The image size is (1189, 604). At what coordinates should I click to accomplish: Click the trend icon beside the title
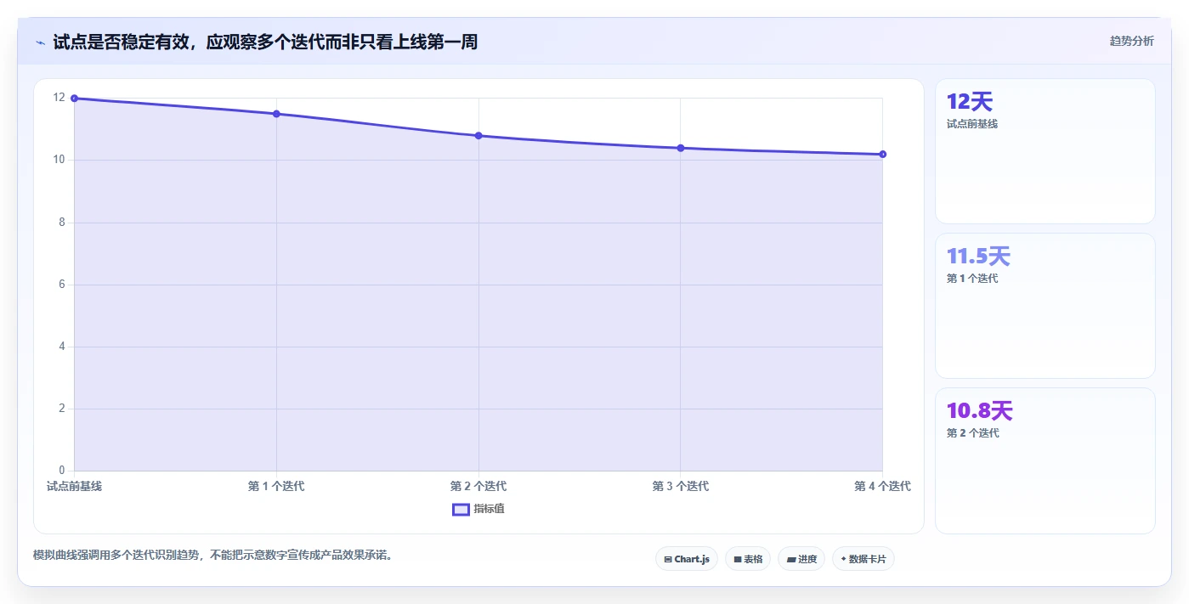click(x=40, y=42)
